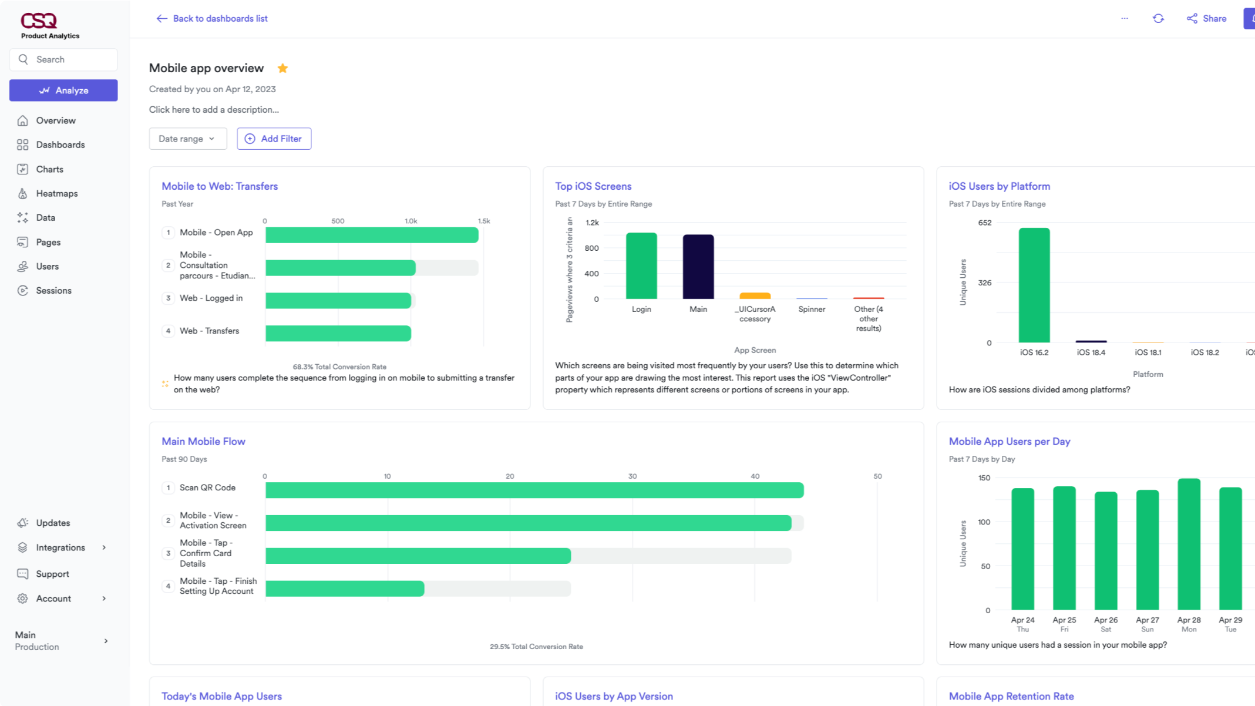Open the three-dot overflow menu
Viewport: 1255px width, 706px height.
[x=1125, y=18]
